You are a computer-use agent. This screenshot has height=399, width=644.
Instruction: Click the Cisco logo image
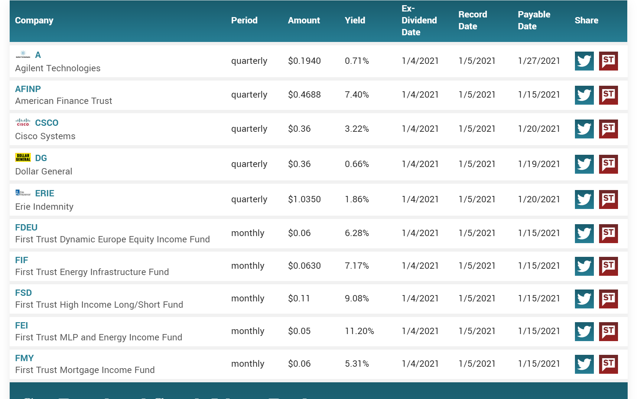[x=23, y=122]
